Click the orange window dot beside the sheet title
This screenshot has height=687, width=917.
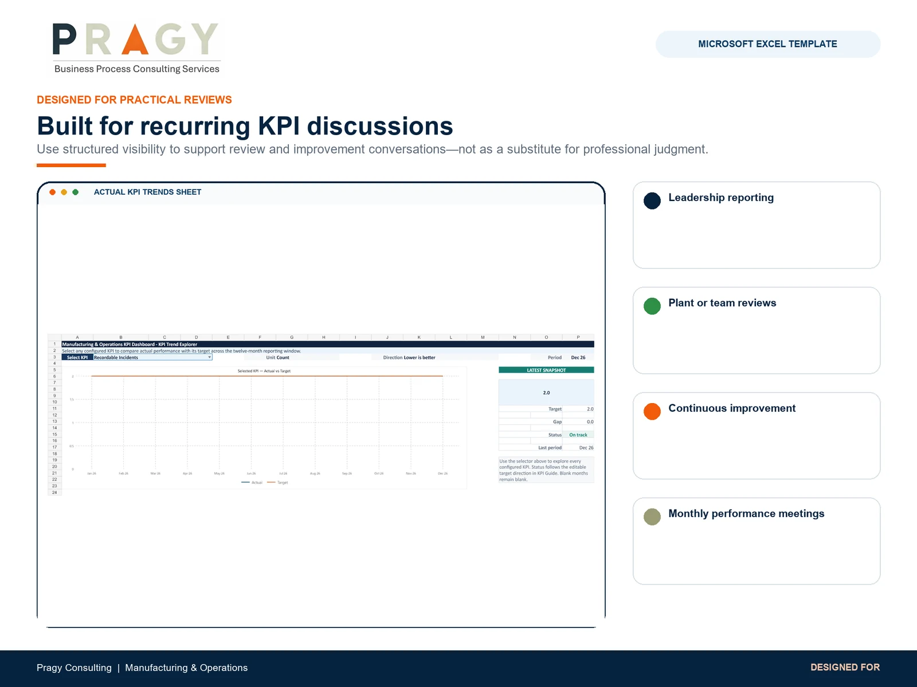53,192
